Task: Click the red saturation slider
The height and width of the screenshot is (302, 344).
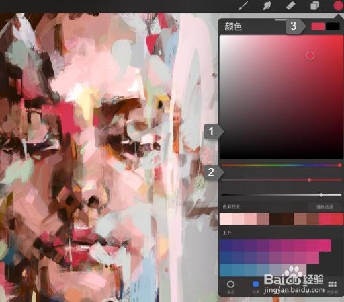Action: click(x=282, y=180)
